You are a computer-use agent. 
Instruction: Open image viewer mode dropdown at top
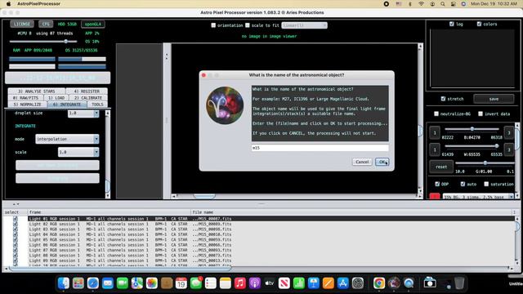304,25
